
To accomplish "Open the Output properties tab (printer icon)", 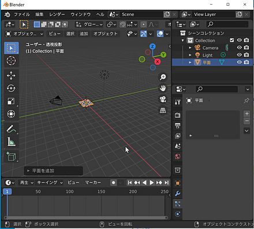I will pos(178,125).
